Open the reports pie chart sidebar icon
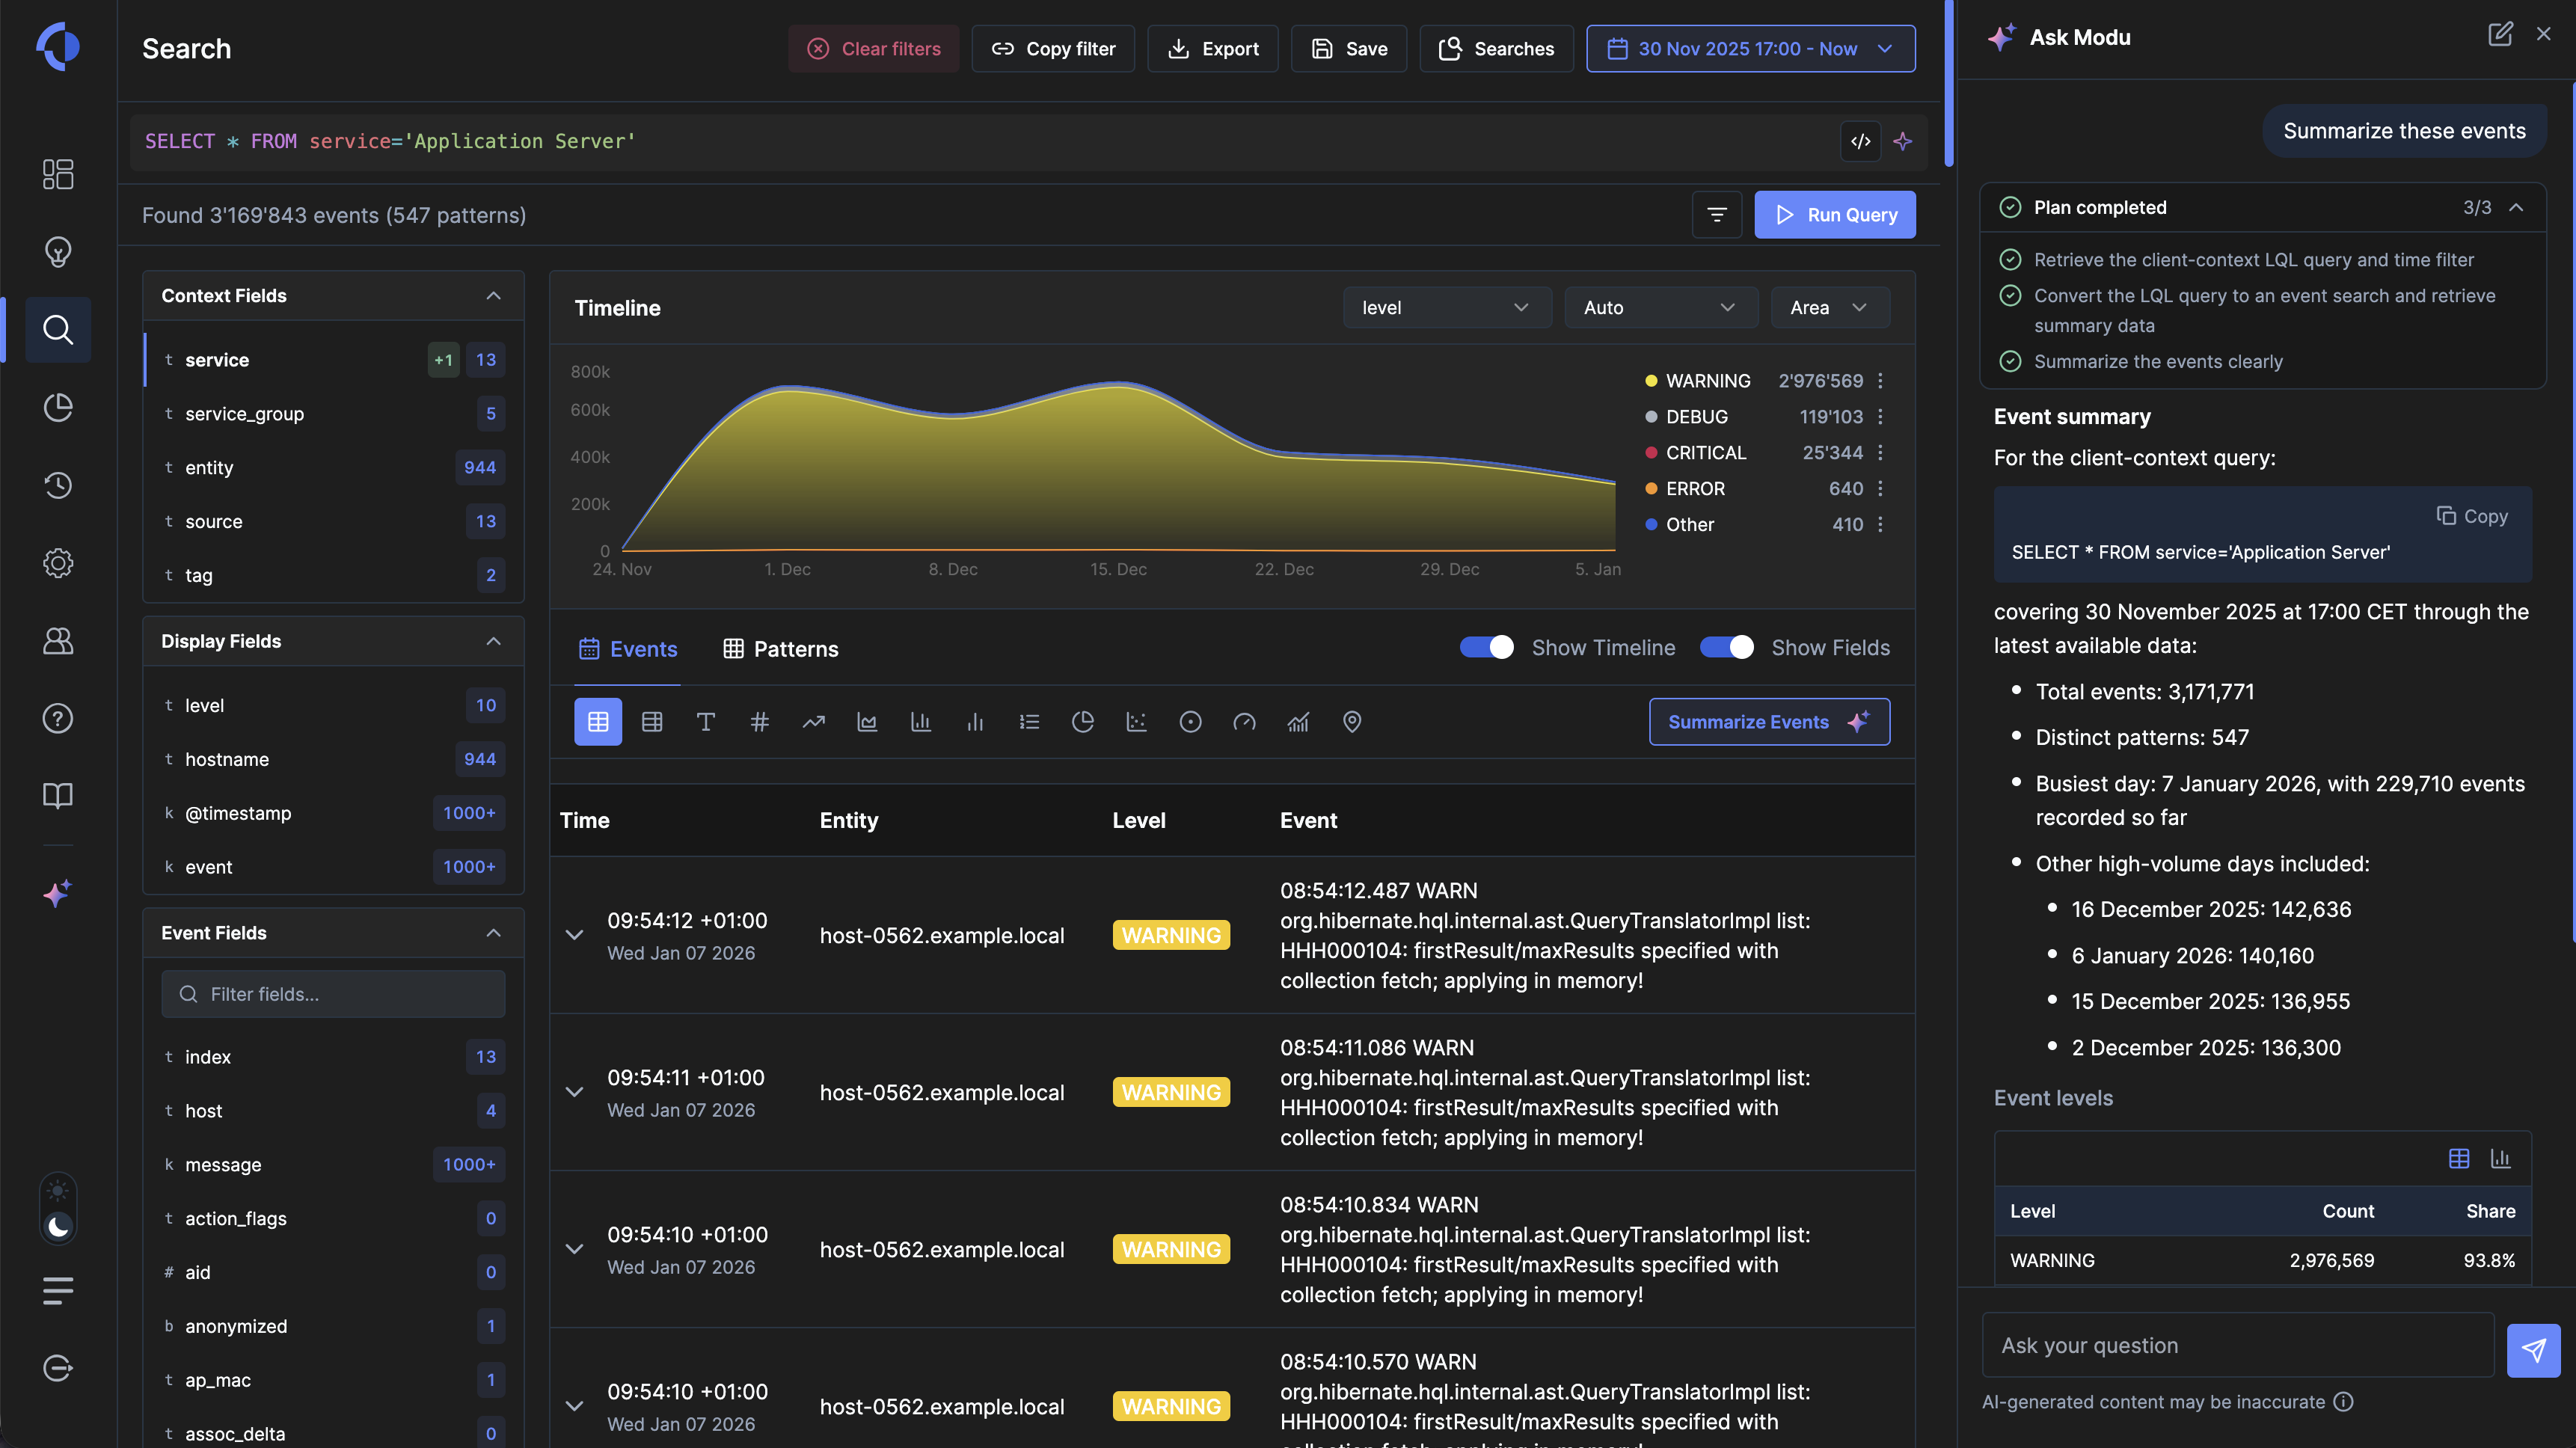Viewport: 2576px width, 1448px height. pyautogui.click(x=58, y=407)
